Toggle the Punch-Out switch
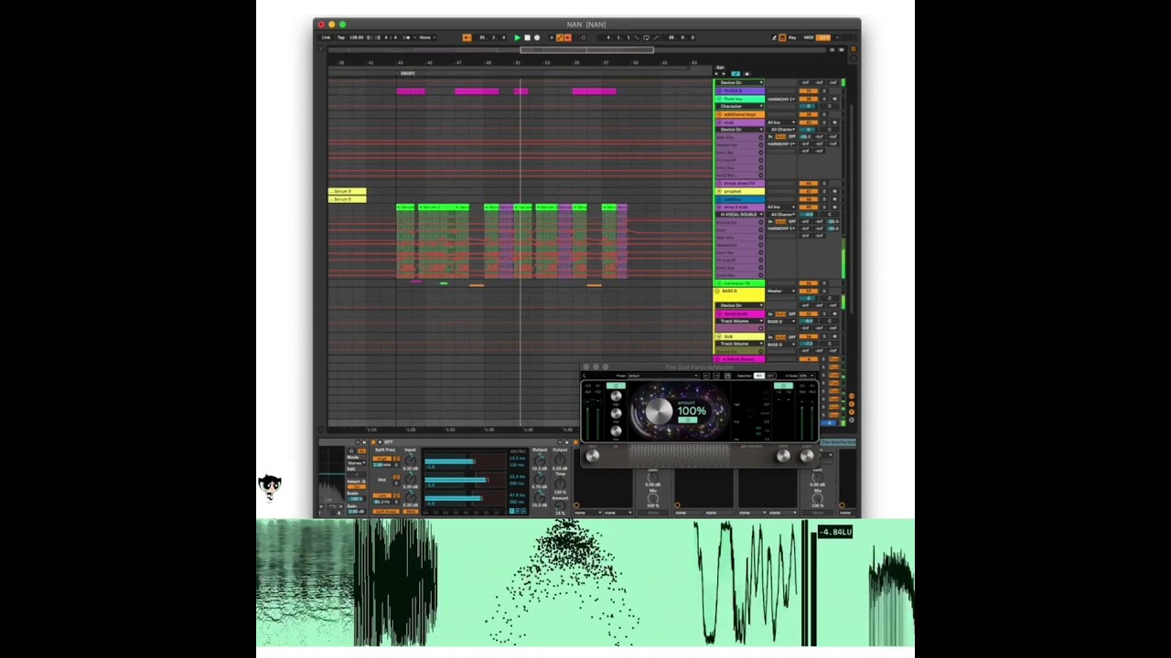The image size is (1171, 658). (656, 37)
